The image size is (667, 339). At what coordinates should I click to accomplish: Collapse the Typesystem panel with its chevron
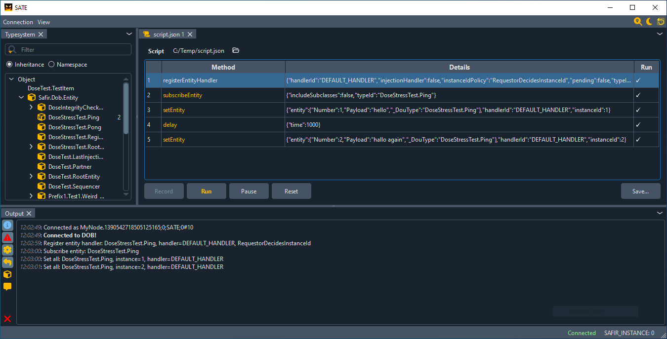pyautogui.click(x=129, y=34)
